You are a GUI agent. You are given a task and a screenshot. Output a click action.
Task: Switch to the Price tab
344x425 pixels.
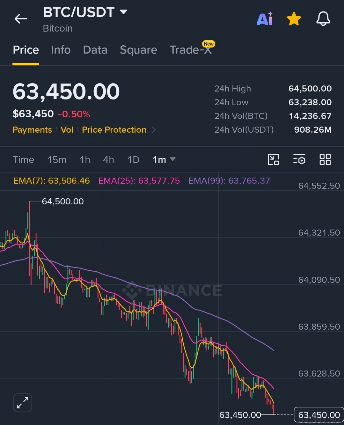click(x=26, y=50)
